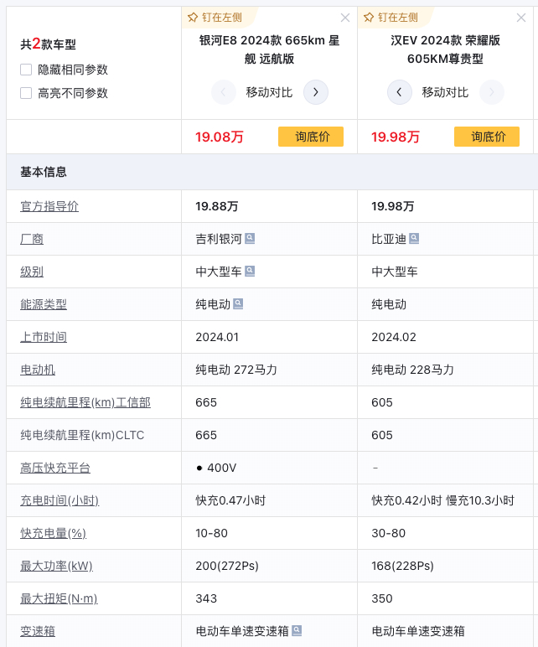Click 询底价 button for 银河E8
Image resolution: width=538 pixels, height=647 pixels.
pos(311,137)
